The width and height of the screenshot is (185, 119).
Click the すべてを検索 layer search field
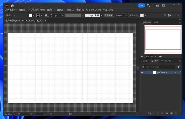coord(158,67)
